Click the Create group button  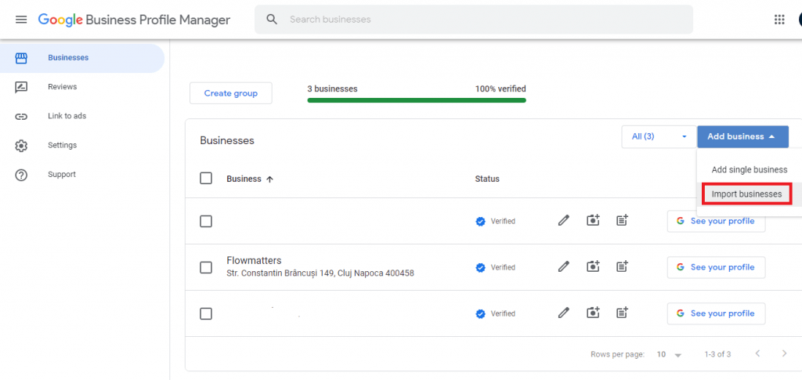click(231, 93)
